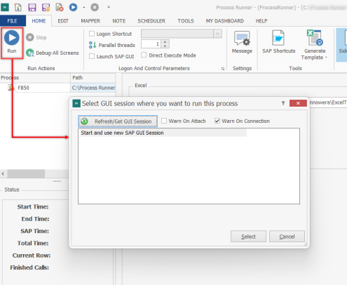
Task: Open quick access toolbar customize arrow
Action: tap(109, 7)
